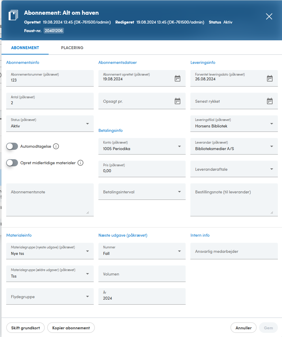This screenshot has width=282, height=337.
Task: Click the Skift grundkort button
Action: click(x=25, y=328)
